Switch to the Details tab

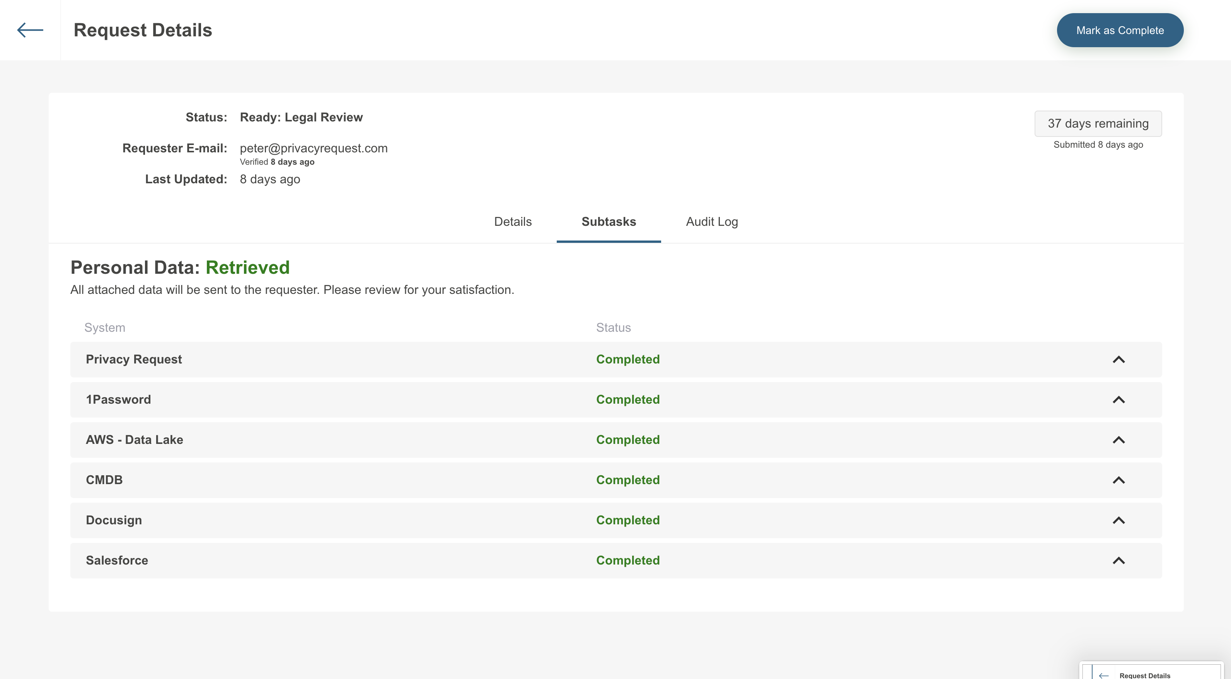[x=513, y=222]
